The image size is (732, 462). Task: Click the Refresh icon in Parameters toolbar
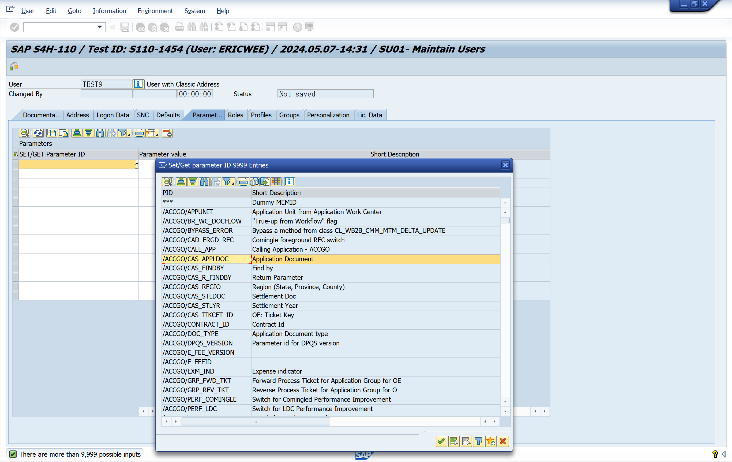[38, 133]
